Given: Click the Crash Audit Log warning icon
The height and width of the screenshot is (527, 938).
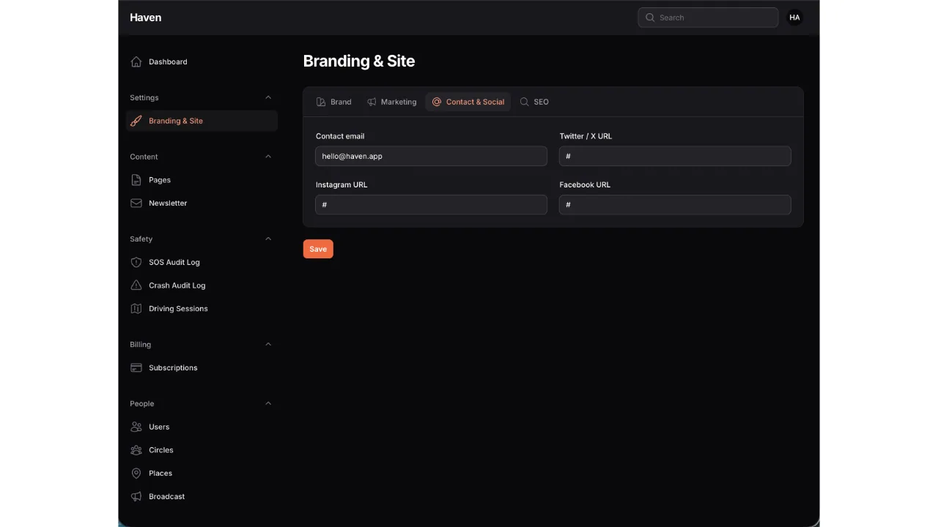Looking at the screenshot, I should pyautogui.click(x=136, y=285).
